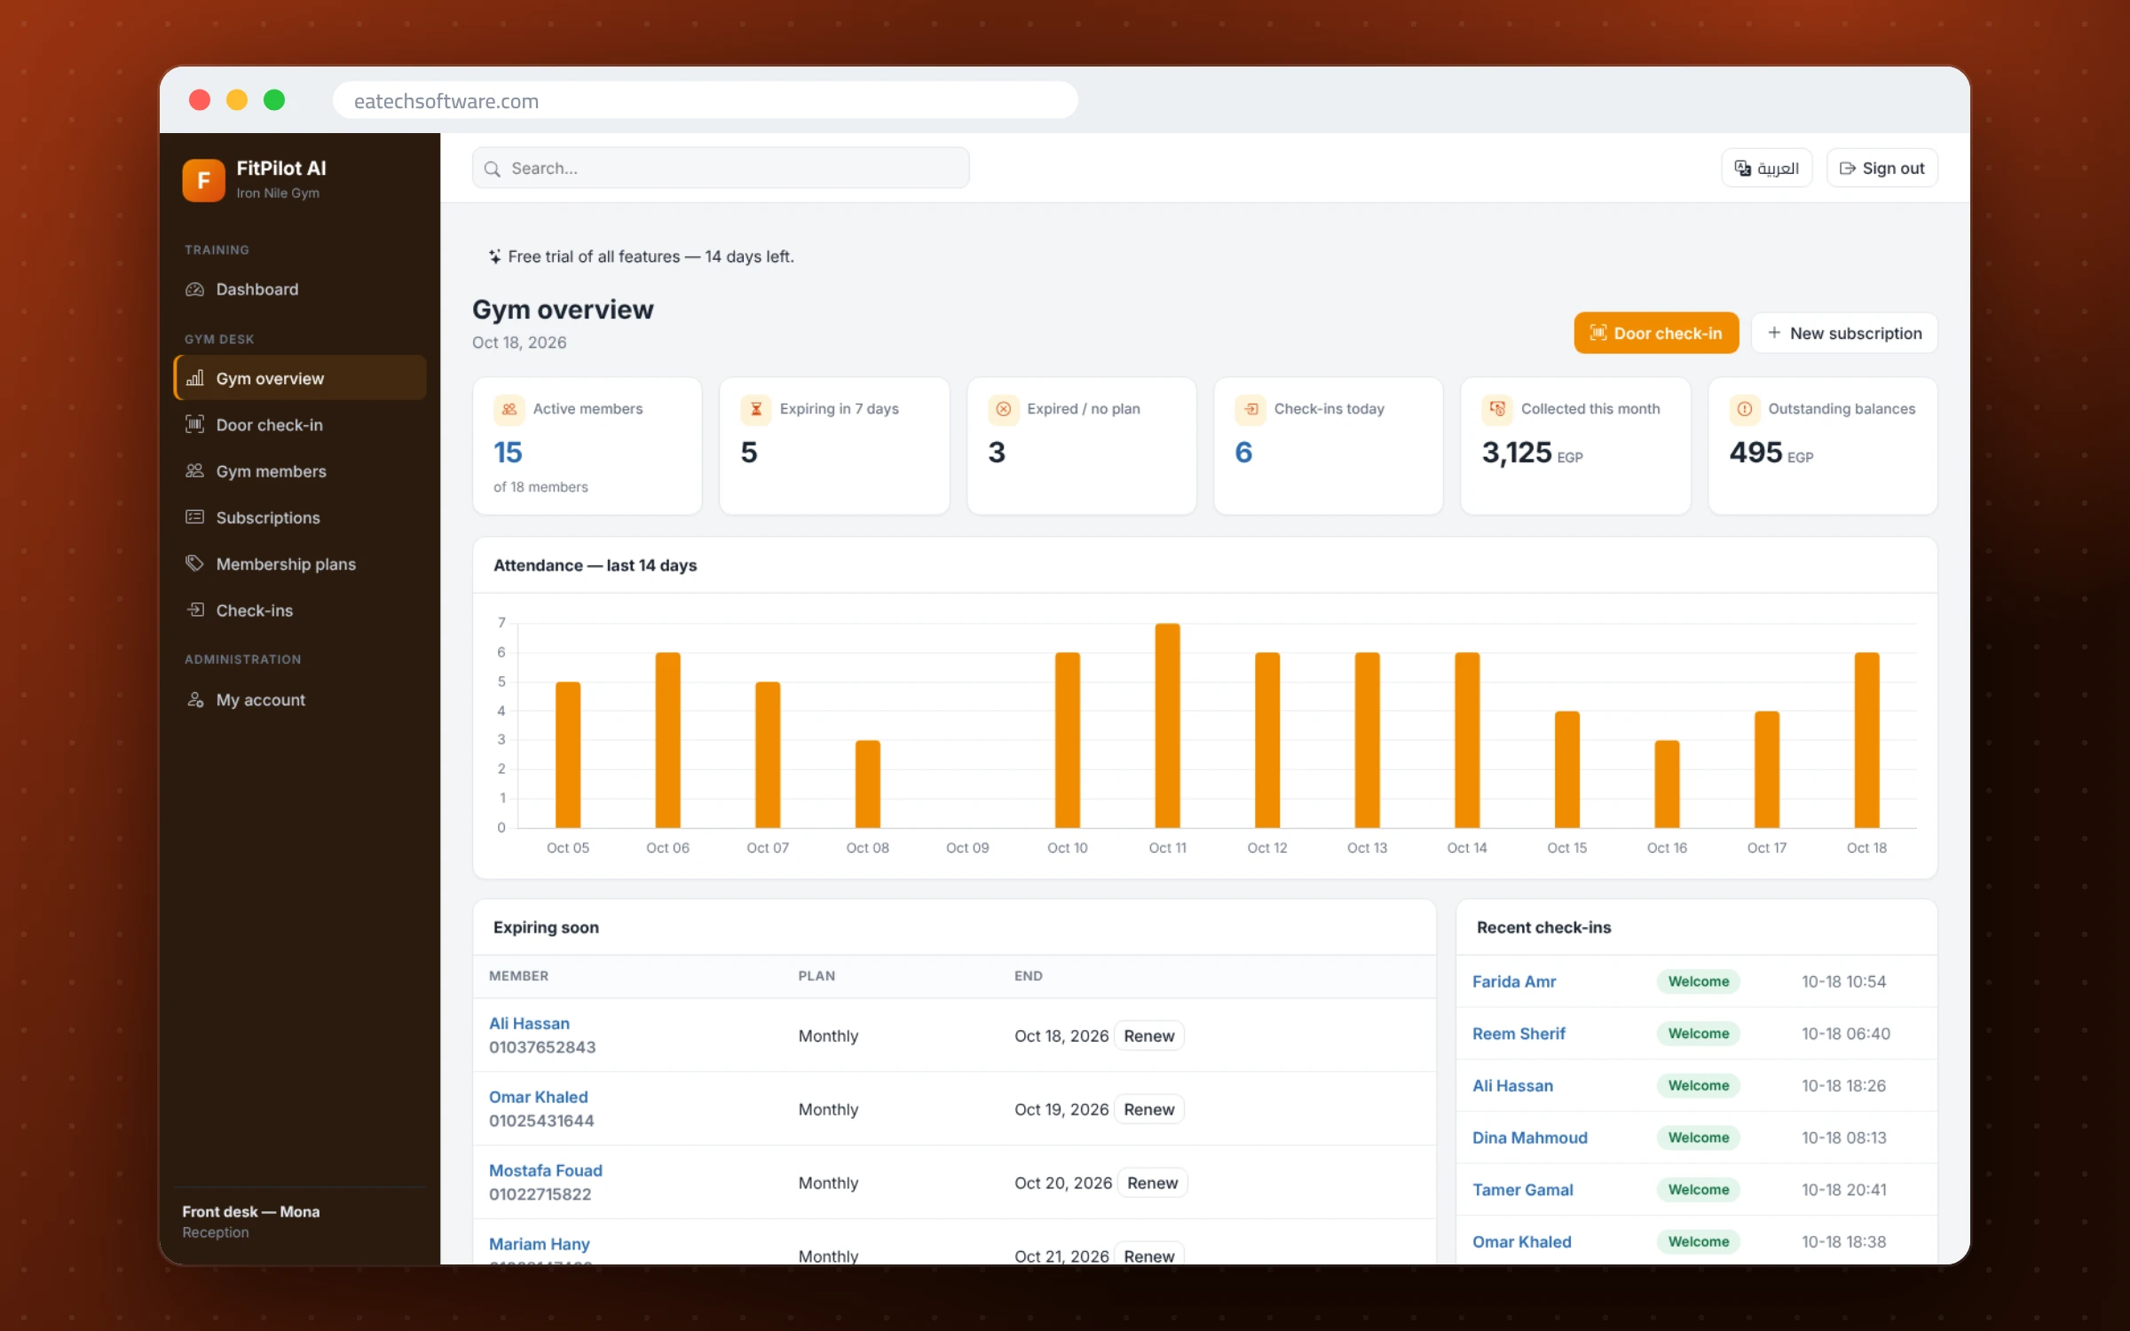Click the Expired / no plan X icon
2130x1331 pixels.
pos(1004,409)
